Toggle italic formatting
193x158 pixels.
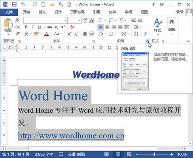point(33,27)
